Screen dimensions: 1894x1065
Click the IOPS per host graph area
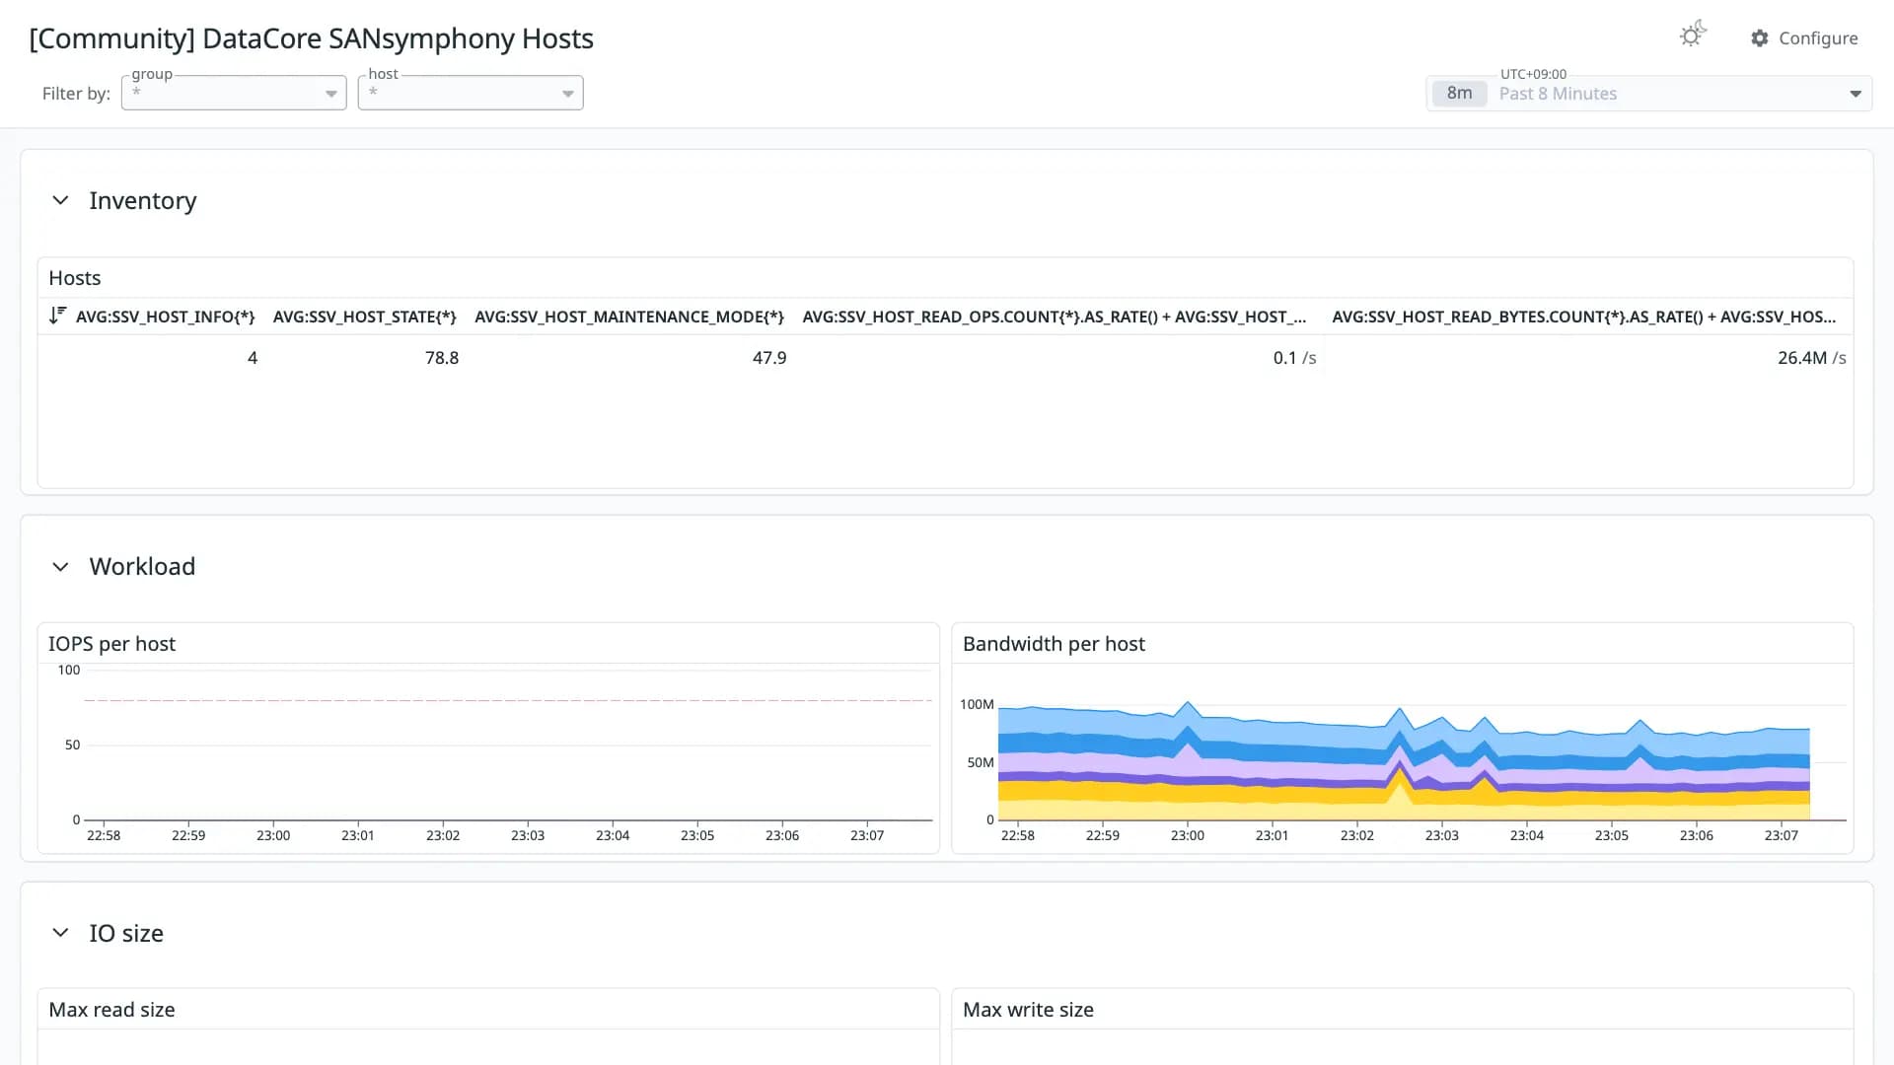coord(508,745)
